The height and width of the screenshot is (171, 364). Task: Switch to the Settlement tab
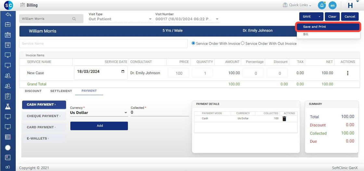click(x=61, y=91)
